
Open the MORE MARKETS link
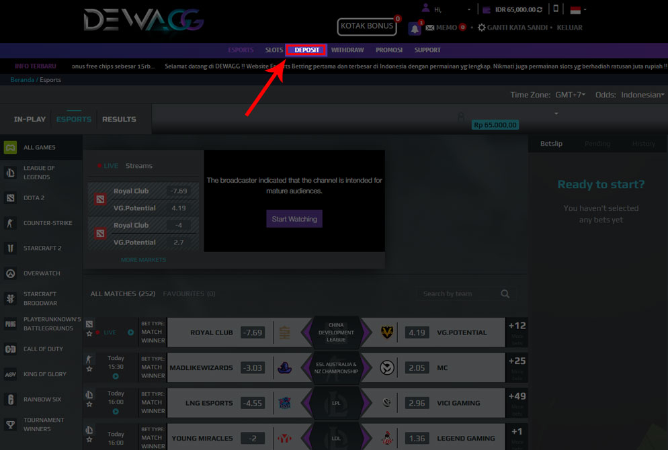click(x=144, y=260)
